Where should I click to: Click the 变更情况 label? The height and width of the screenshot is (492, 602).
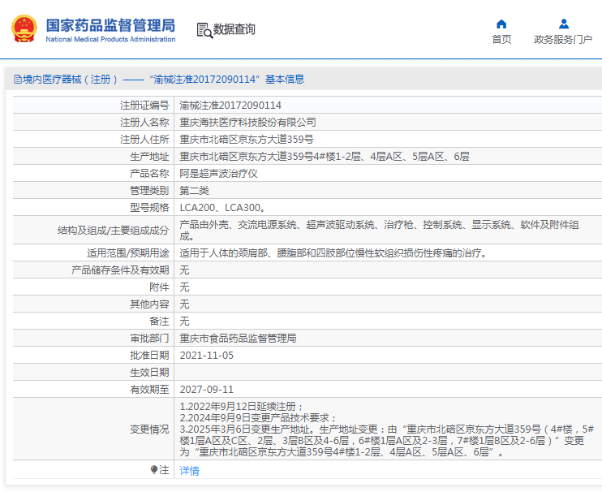149,429
